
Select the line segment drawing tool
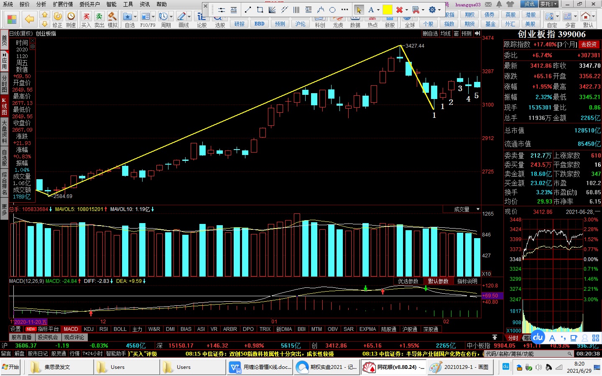(x=247, y=10)
